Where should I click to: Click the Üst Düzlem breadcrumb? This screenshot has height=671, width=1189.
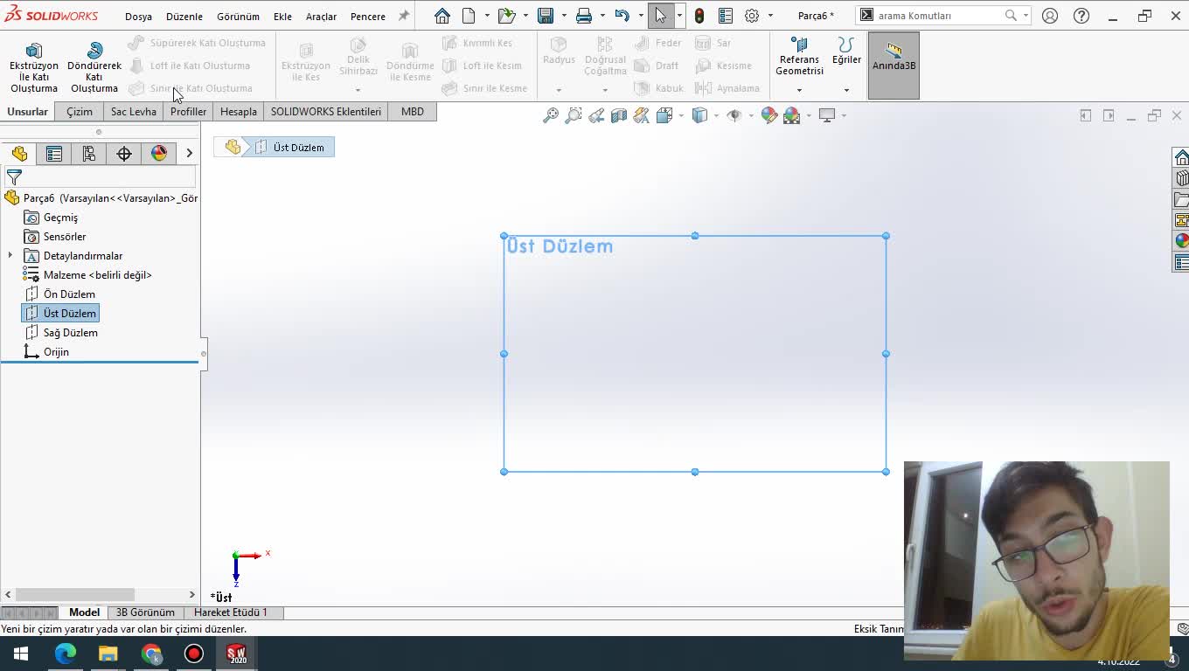290,148
